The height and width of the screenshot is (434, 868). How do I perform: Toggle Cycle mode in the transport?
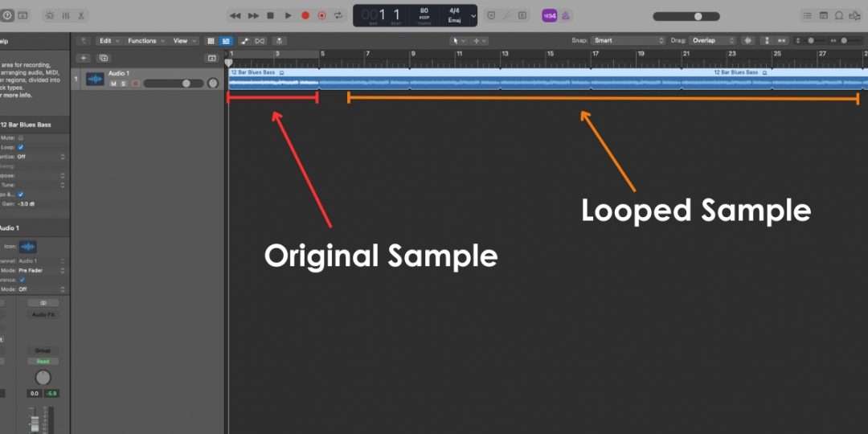(x=338, y=15)
